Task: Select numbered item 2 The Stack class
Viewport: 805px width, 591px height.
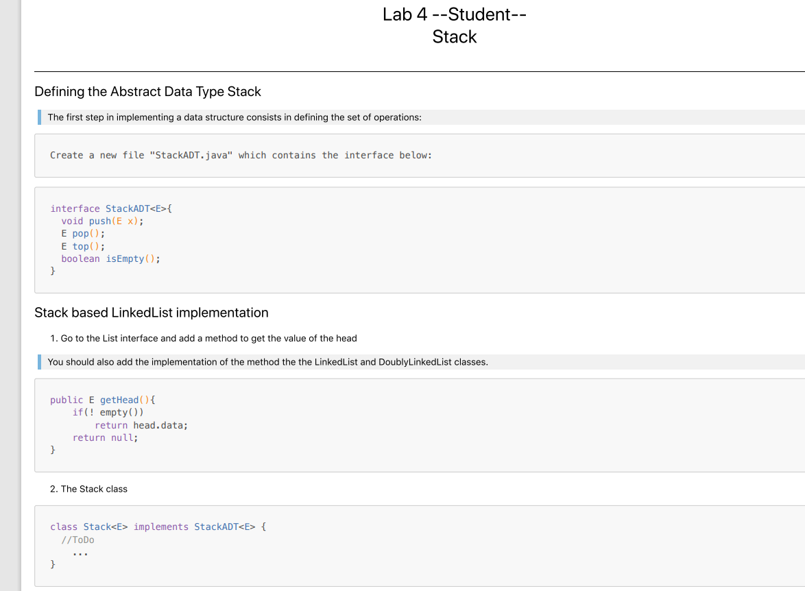Action: click(88, 489)
